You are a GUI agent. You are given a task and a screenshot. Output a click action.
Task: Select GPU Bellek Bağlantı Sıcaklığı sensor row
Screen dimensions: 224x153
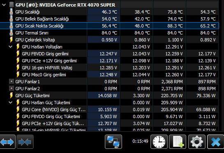[x=109, y=19]
